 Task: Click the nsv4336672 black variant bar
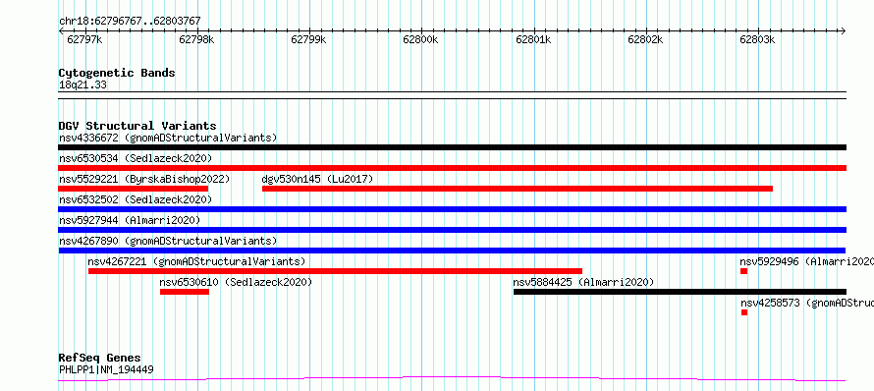(452, 147)
